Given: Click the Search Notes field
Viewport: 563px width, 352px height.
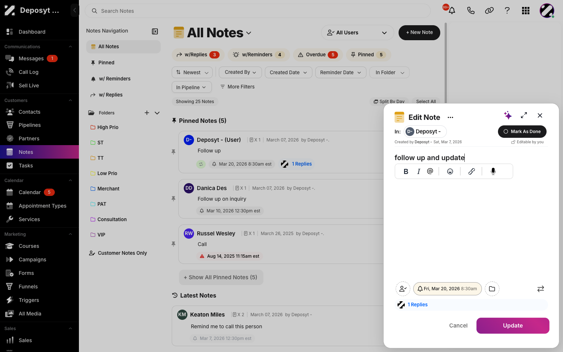Looking at the screenshot, I should [258, 11].
